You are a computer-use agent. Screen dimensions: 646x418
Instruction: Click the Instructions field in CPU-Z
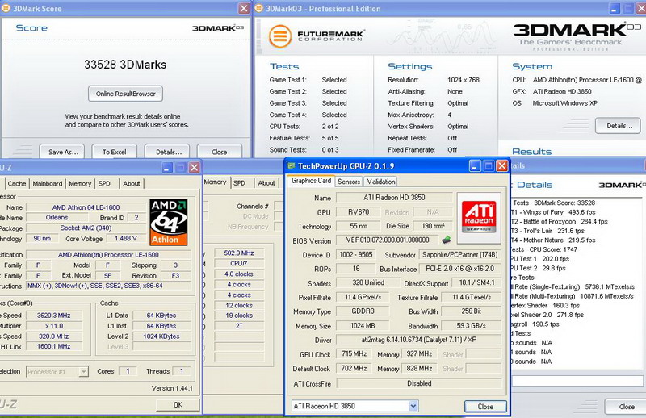click(109, 286)
